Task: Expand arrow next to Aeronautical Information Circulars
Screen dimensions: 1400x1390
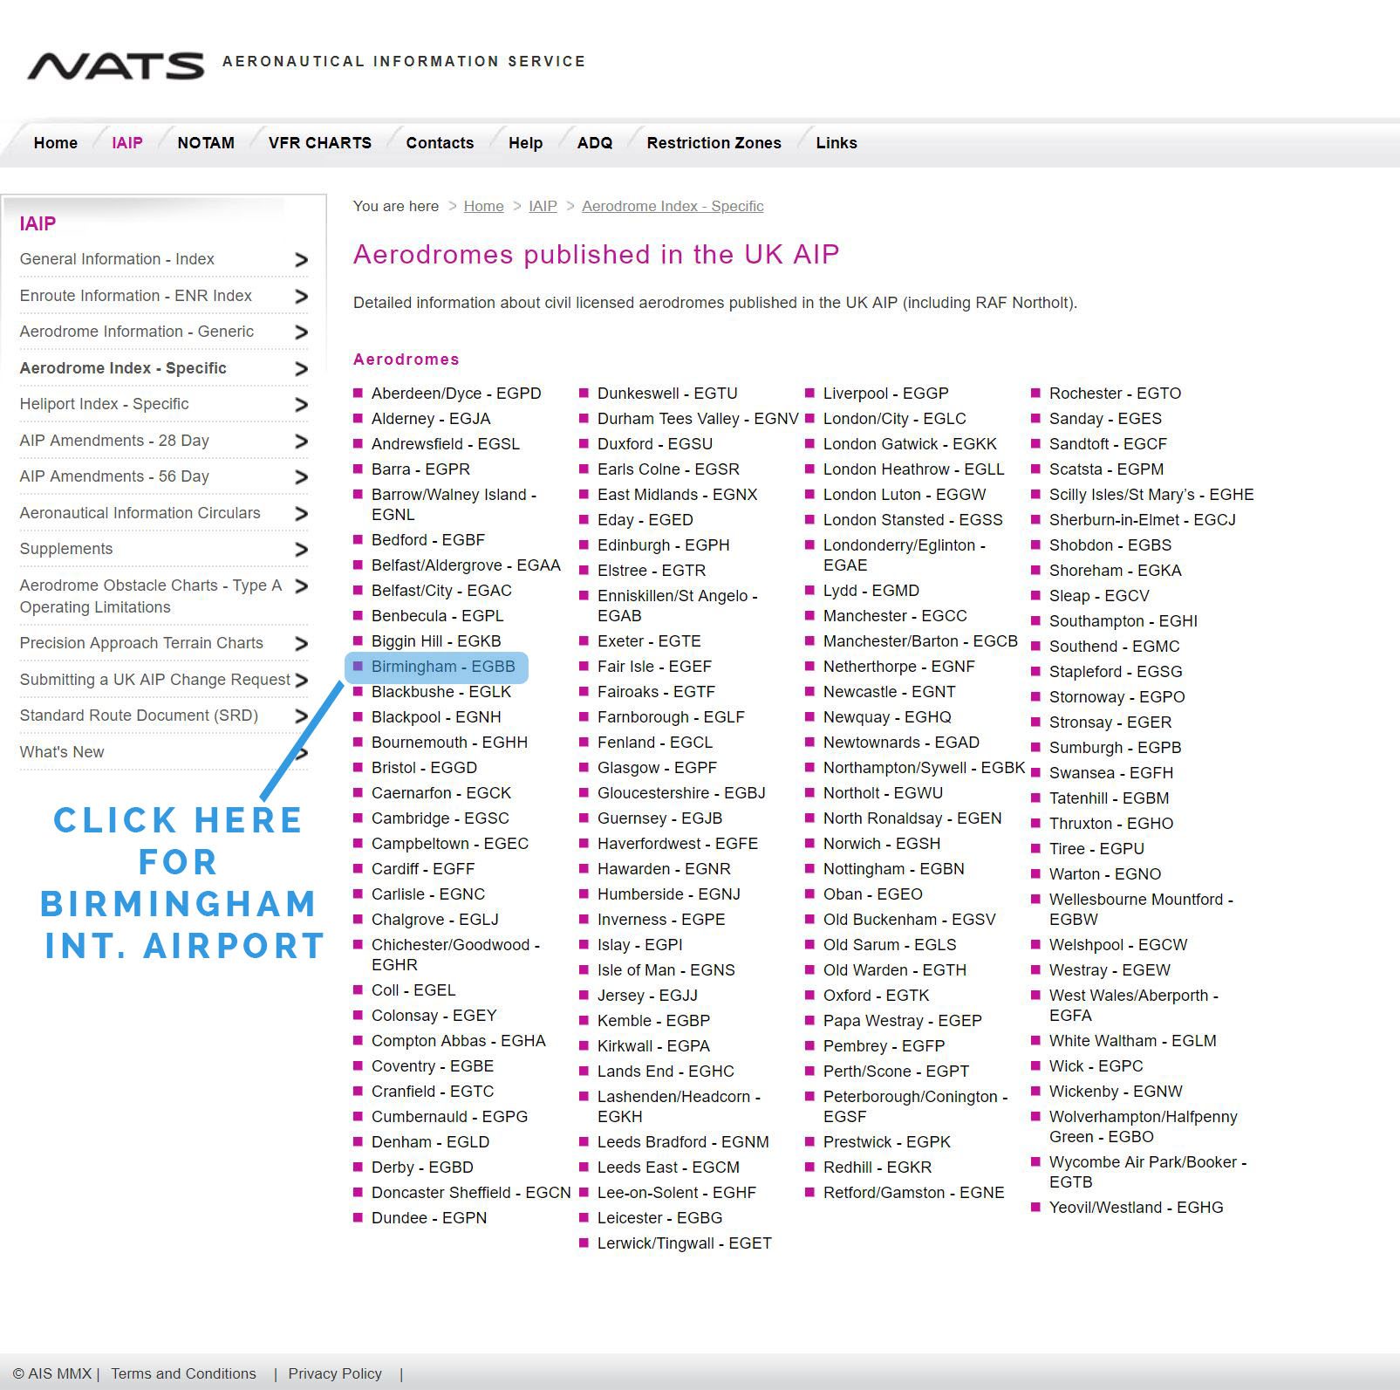Action: pyautogui.click(x=301, y=514)
